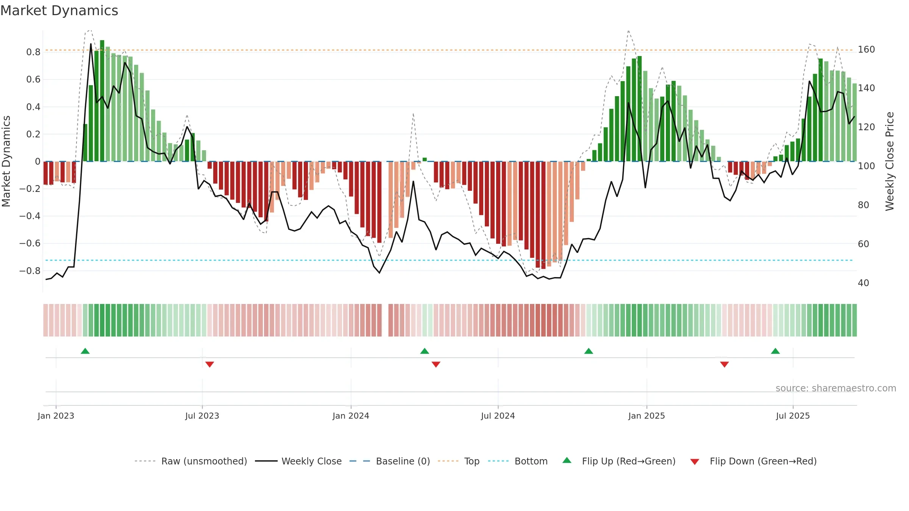909x511 pixels.
Task: Toggle Flip Down (Green→Red) legend entry
Action: tap(753, 461)
